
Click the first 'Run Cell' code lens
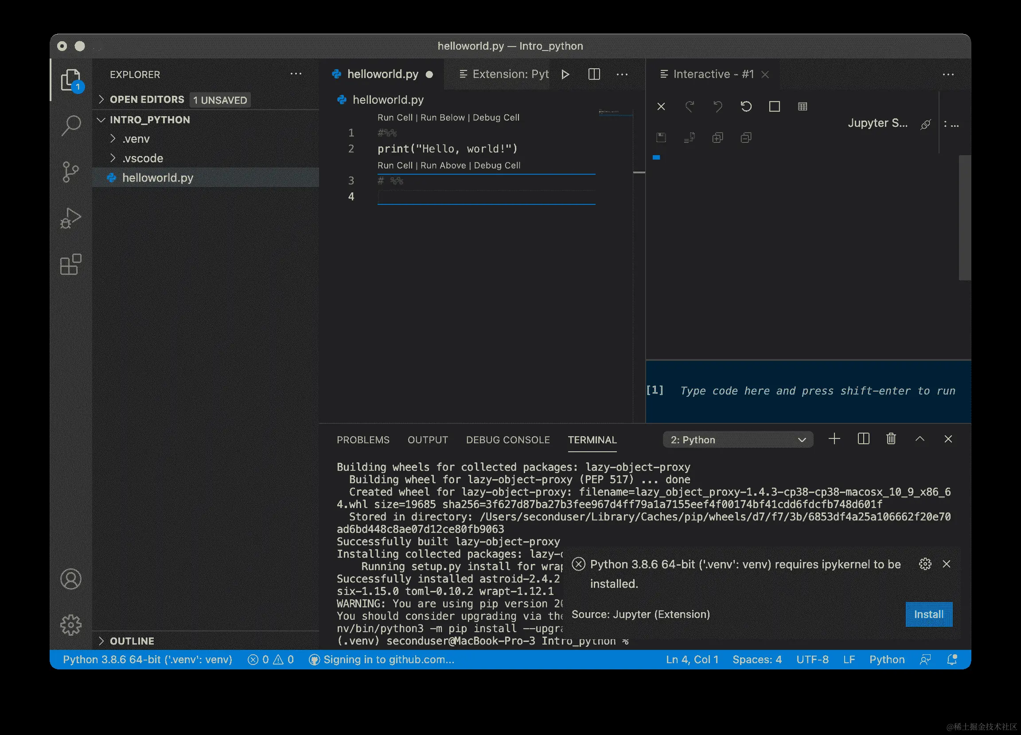coord(394,117)
